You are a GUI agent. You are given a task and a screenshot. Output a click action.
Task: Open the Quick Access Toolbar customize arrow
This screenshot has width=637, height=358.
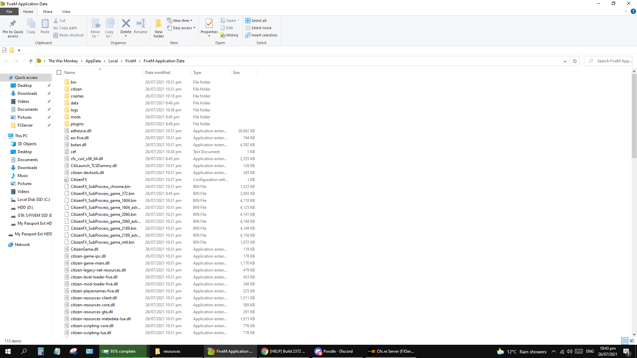tap(19, 50)
